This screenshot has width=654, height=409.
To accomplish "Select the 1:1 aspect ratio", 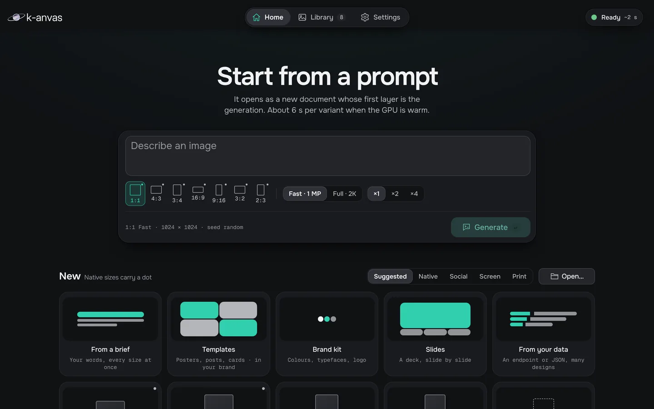I will coord(135,194).
